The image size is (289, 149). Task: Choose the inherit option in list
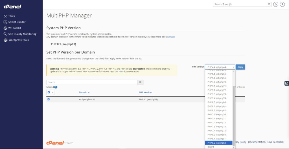tap(219, 147)
